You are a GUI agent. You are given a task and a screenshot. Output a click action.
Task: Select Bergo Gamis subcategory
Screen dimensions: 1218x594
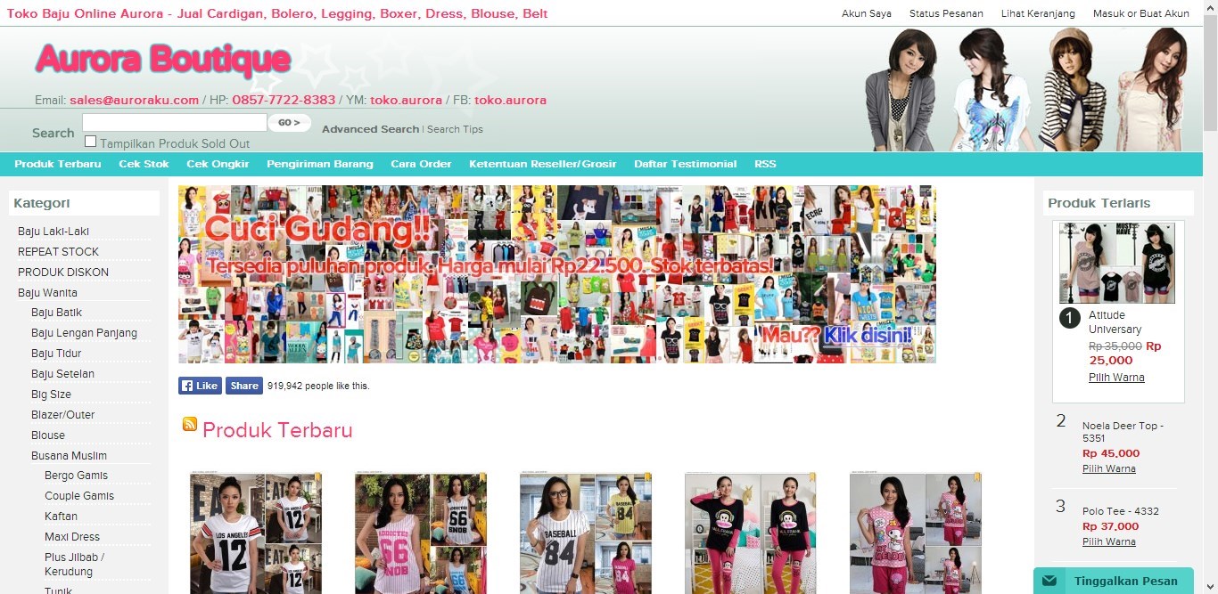point(76,476)
